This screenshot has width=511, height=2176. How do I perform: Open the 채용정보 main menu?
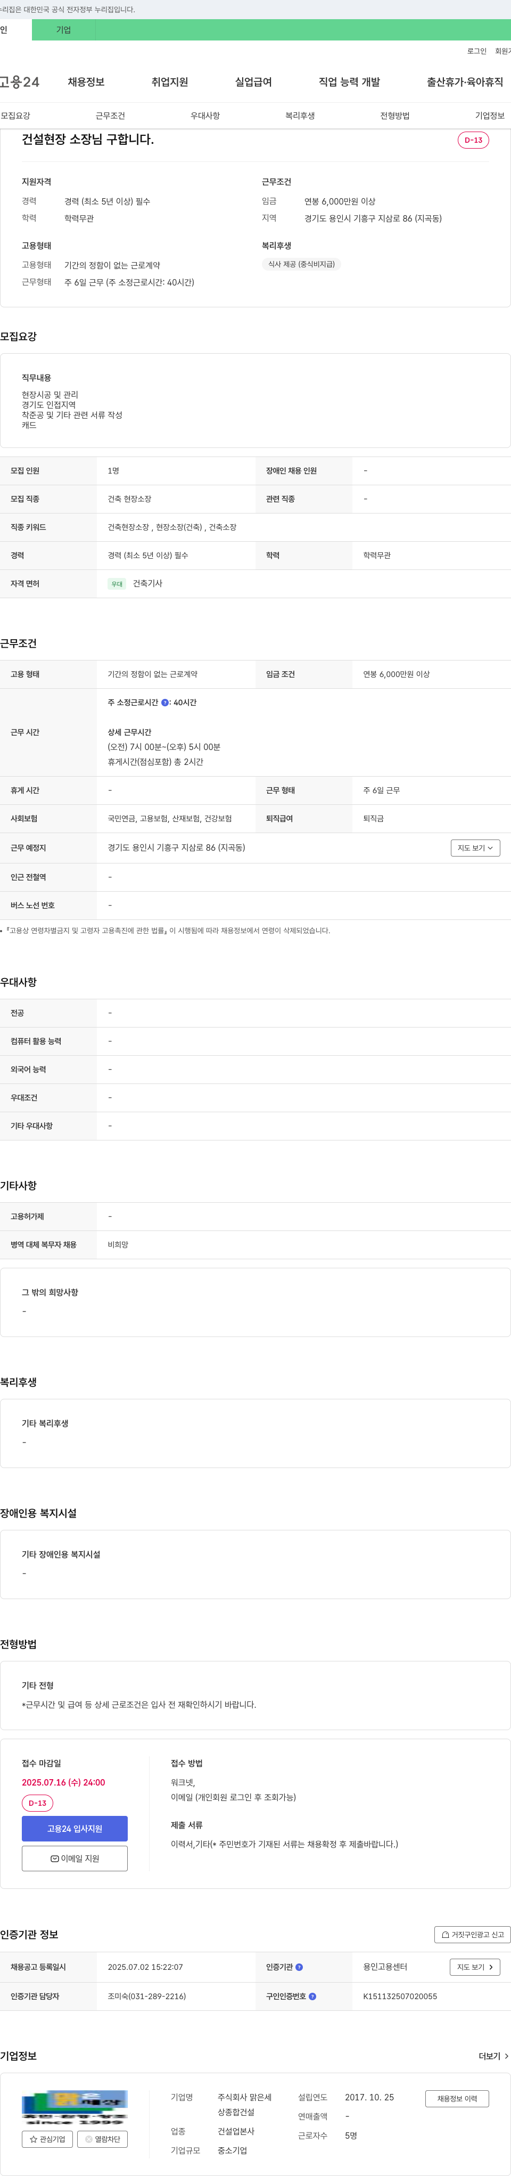click(x=86, y=82)
